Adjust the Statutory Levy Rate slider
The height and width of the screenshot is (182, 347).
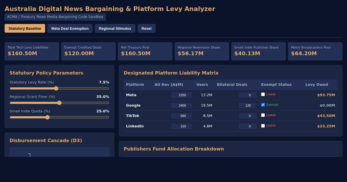(59, 88)
